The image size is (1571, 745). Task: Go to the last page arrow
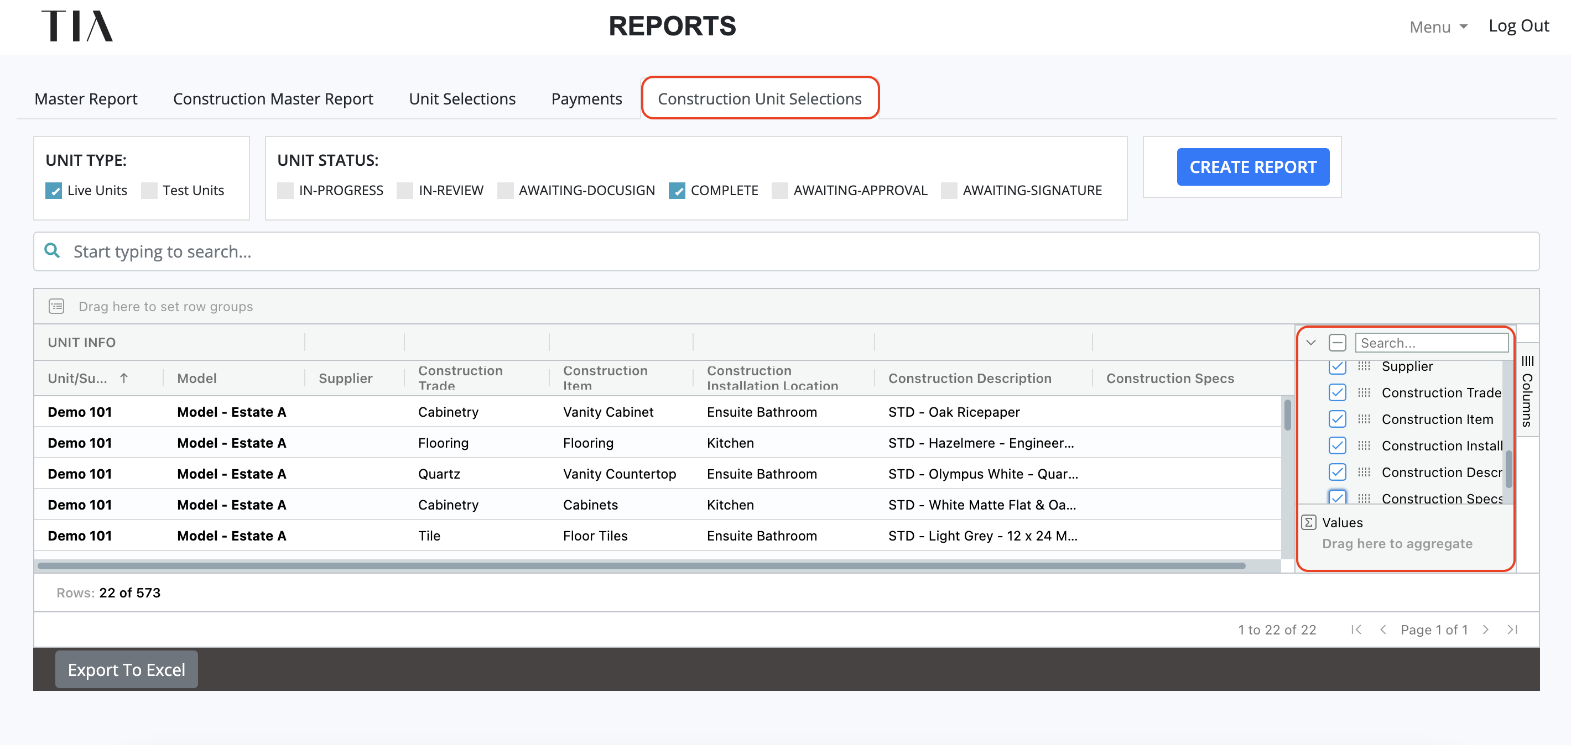coord(1512,630)
